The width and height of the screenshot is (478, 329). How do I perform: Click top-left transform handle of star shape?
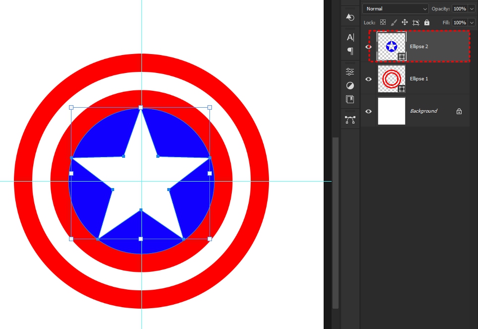click(x=71, y=107)
